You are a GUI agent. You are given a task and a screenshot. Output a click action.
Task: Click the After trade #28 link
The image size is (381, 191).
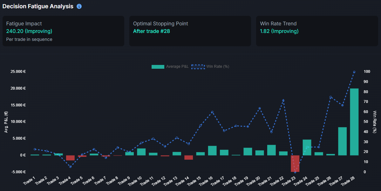[x=151, y=31]
